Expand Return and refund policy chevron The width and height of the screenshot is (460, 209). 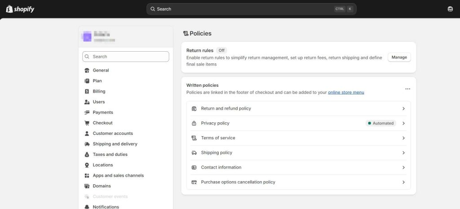click(404, 109)
